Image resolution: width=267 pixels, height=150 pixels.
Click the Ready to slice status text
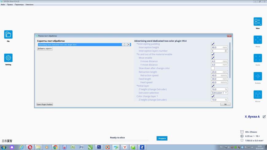(117, 137)
